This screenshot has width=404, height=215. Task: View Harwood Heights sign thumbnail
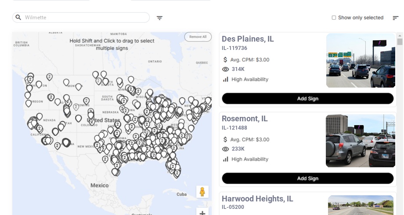[361, 205]
